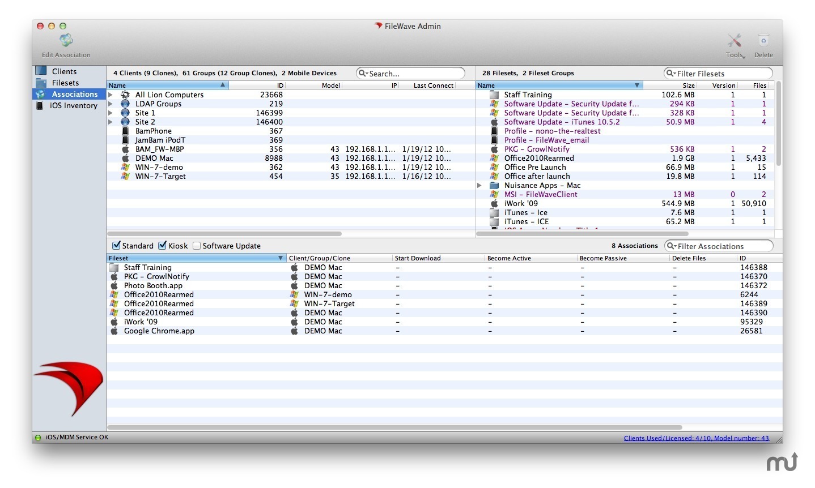The width and height of the screenshot is (815, 488).
Task: Click the Profile - FileWave_email icon
Action: [x=494, y=140]
